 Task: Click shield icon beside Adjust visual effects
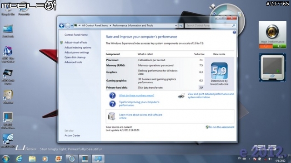(x=61, y=43)
